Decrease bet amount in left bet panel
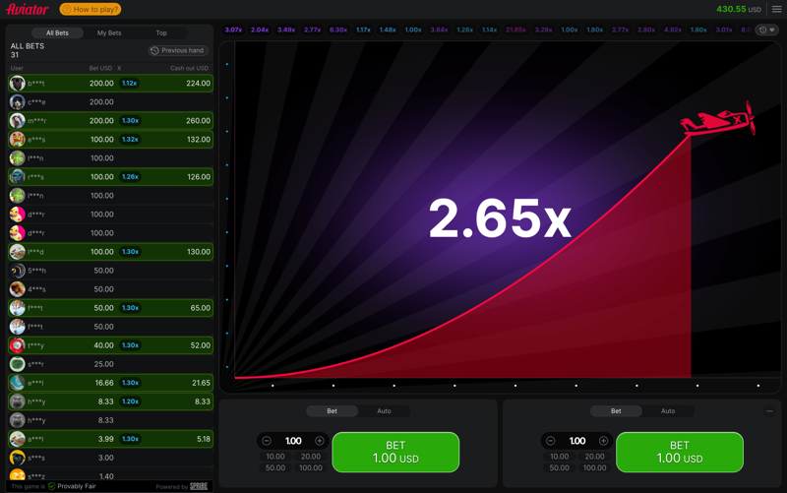Viewport: 787px width, 493px height. tap(267, 441)
